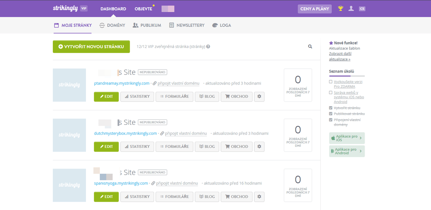The height and width of the screenshot is (210, 431).
Task: Open Statistiky for spanisnyoga site
Action: pyautogui.click(x=137, y=197)
